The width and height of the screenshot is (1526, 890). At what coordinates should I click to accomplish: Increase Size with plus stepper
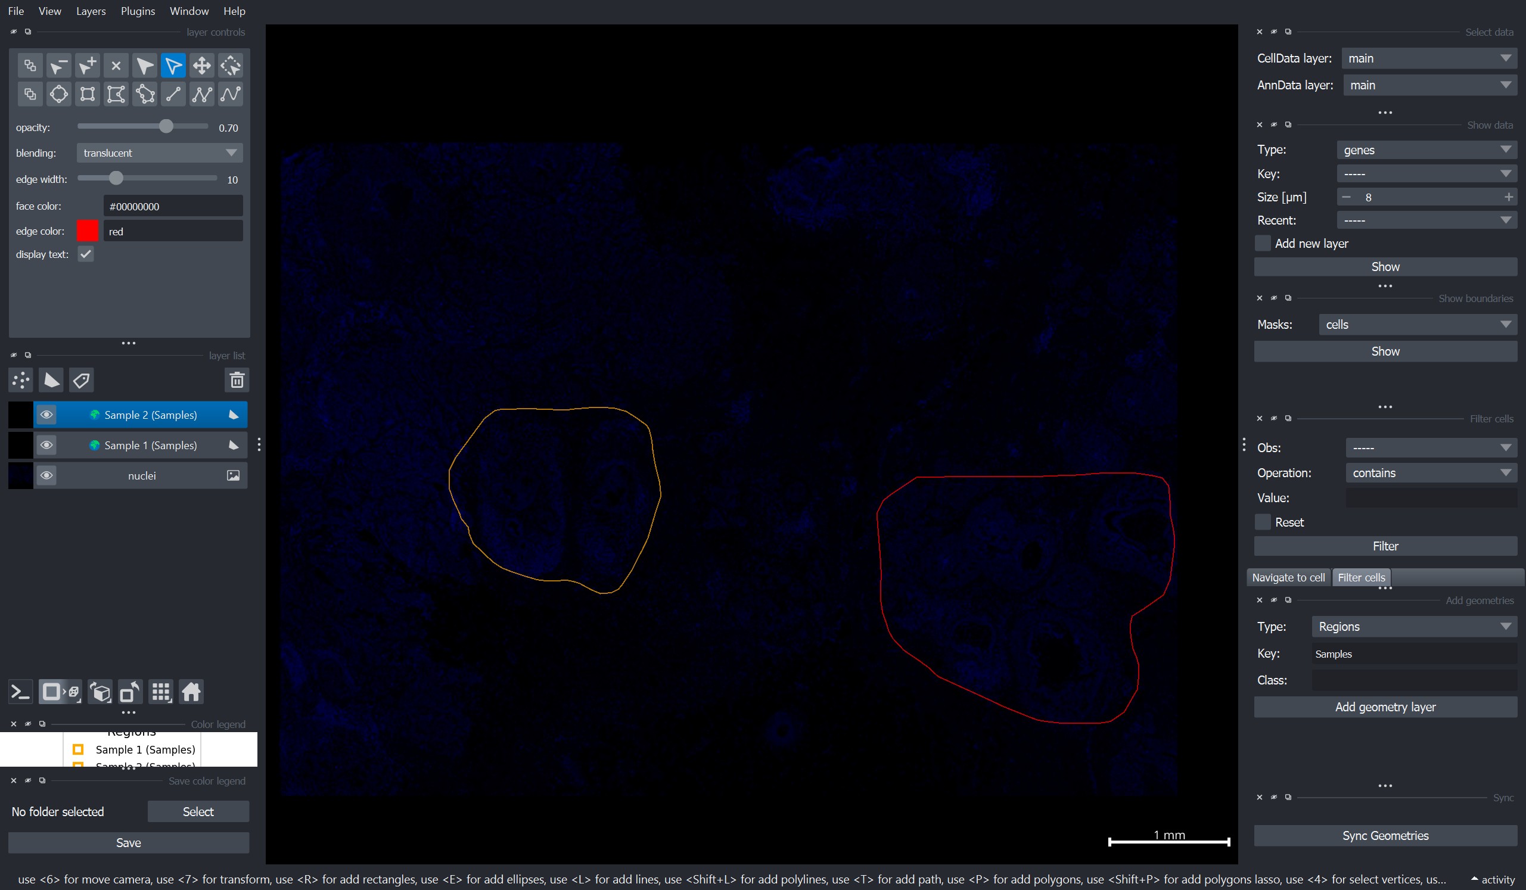point(1508,197)
